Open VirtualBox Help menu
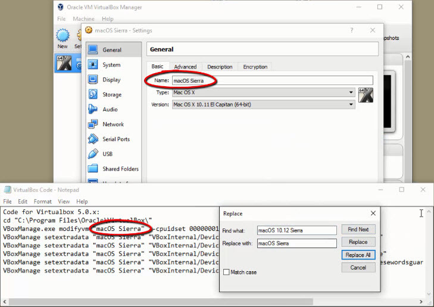 (108, 19)
